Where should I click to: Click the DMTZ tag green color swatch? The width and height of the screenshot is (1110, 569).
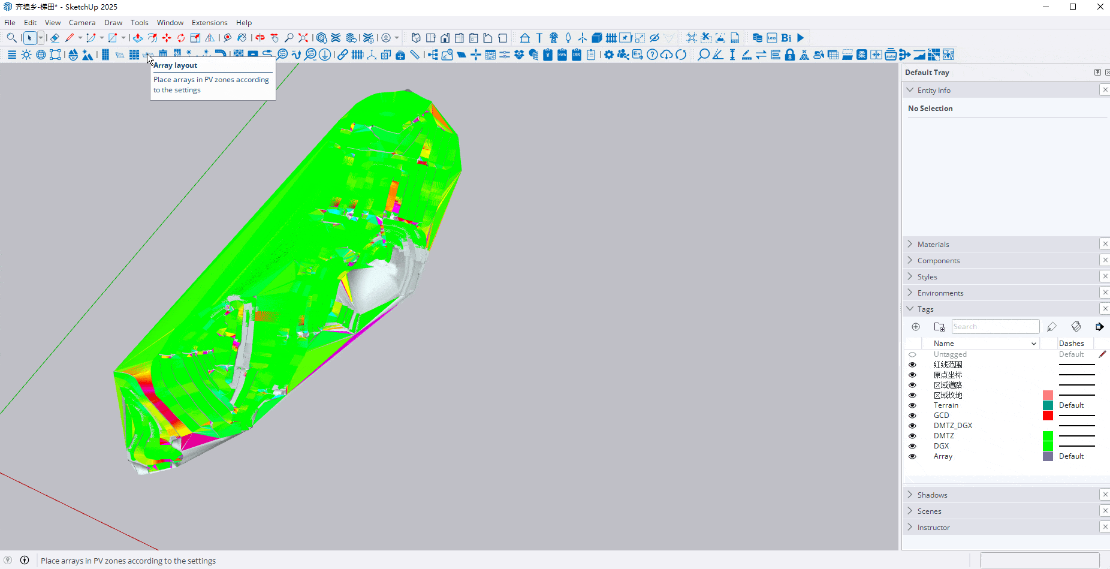(x=1048, y=436)
